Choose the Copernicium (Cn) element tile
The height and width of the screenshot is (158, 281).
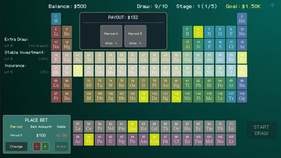pyautogui.click(x=176, y=96)
